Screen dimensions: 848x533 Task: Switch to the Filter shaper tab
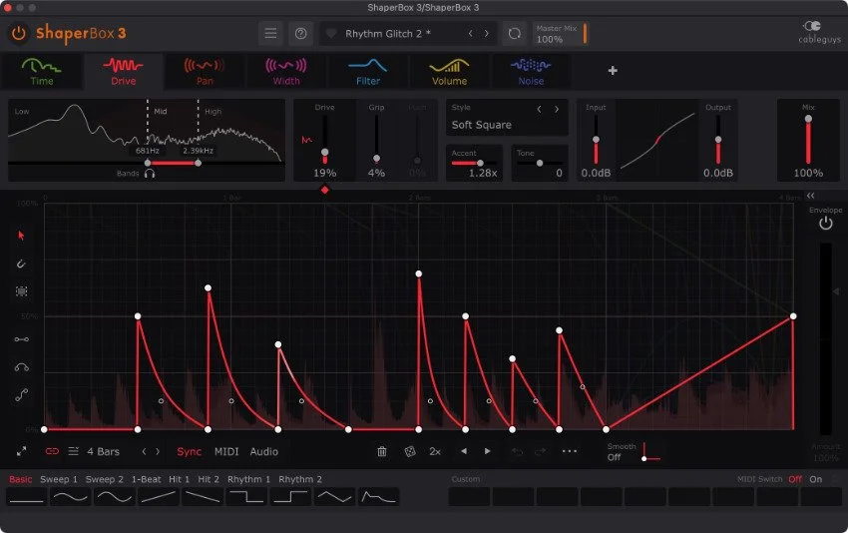(368, 72)
